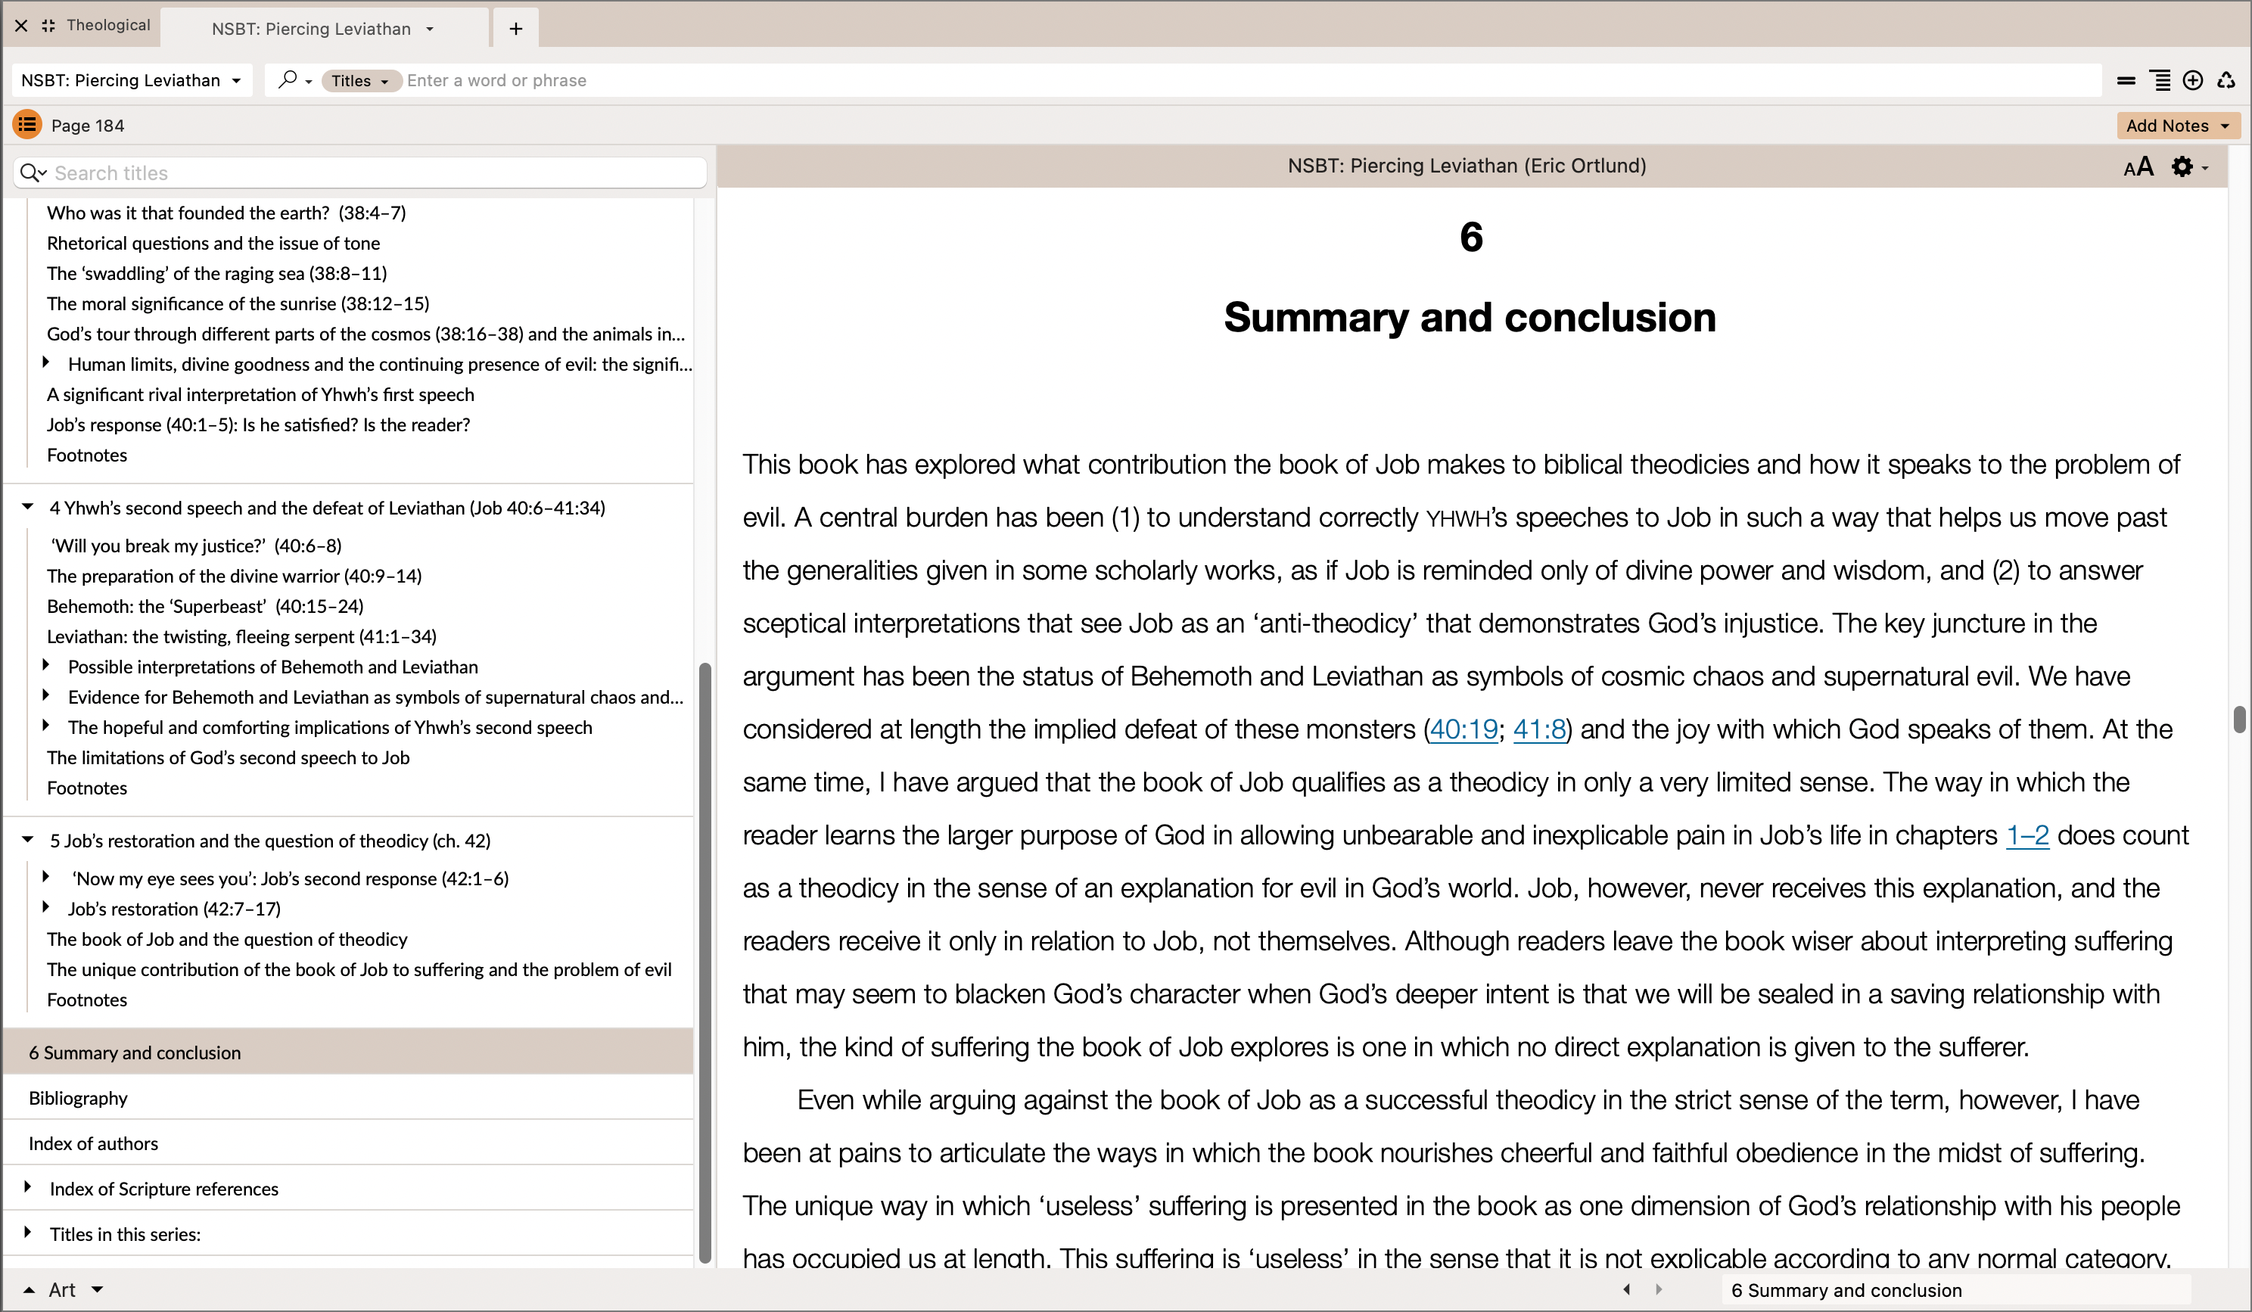The image size is (2252, 1312).
Task: Click the Page 184 reference field
Action: (x=88, y=126)
